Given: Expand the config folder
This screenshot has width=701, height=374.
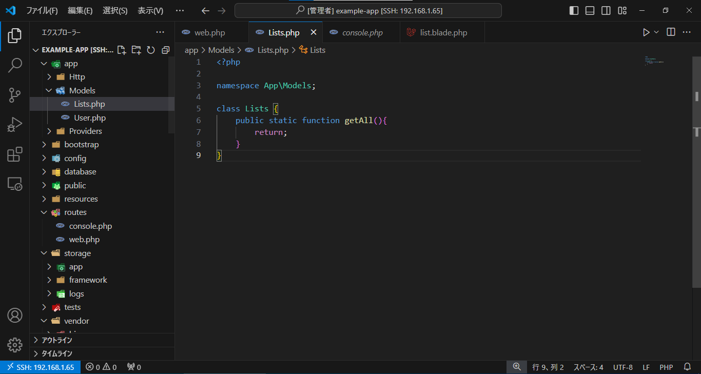Looking at the screenshot, I should (x=44, y=158).
